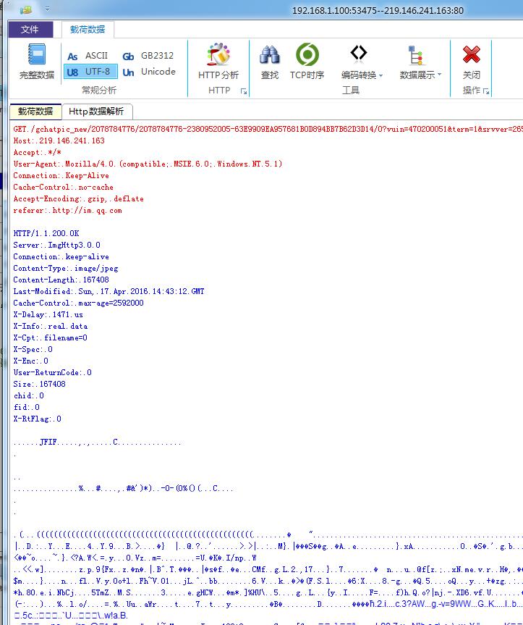Screen dimensions: 523x625
Task: Click the 'Server: ImgHttp3.0.0' line
Action: point(57,245)
